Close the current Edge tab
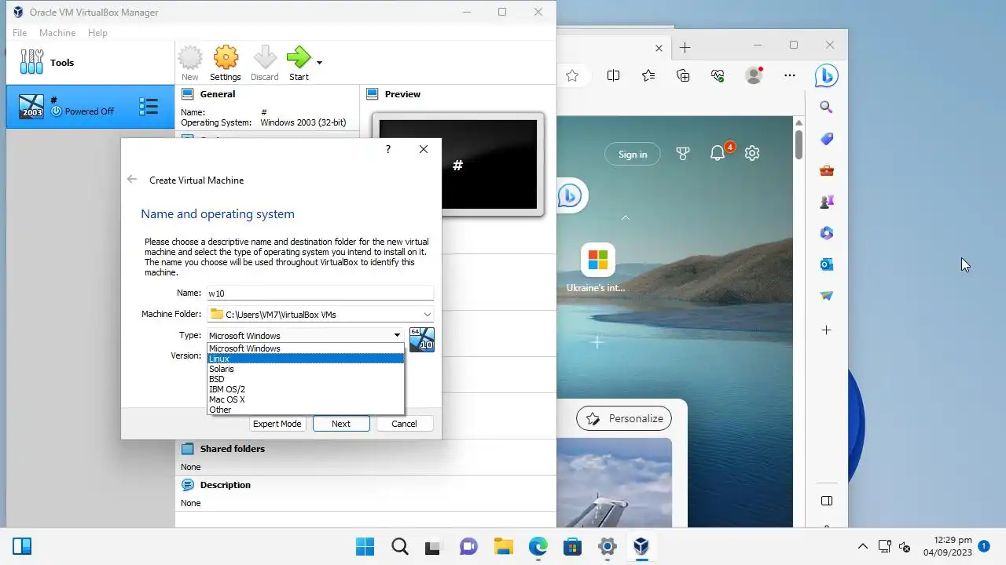 659,48
